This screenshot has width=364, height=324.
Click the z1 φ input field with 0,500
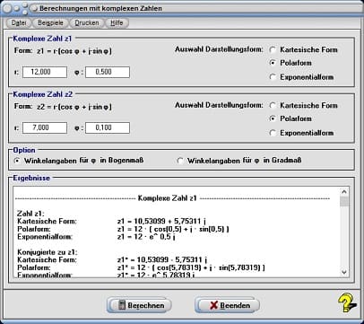pos(108,72)
